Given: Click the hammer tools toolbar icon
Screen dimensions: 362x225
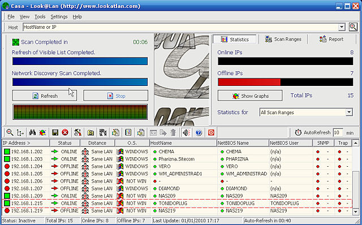Looking at the screenshot, I should coord(78,132).
